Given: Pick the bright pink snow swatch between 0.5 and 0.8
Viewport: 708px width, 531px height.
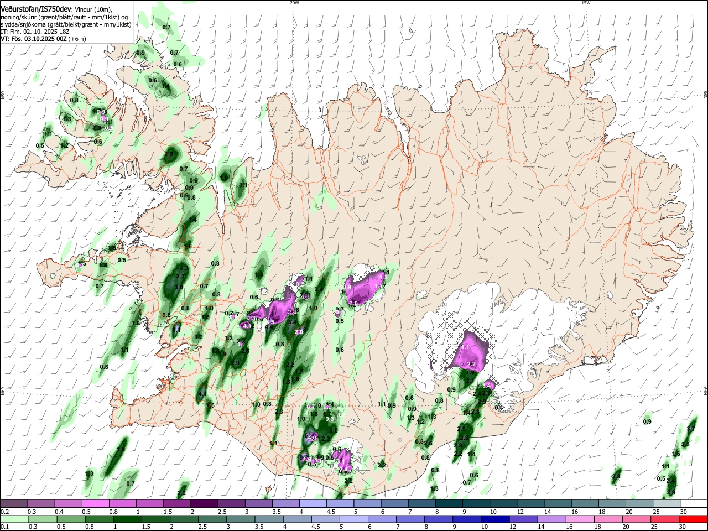Looking at the screenshot, I should [96, 504].
